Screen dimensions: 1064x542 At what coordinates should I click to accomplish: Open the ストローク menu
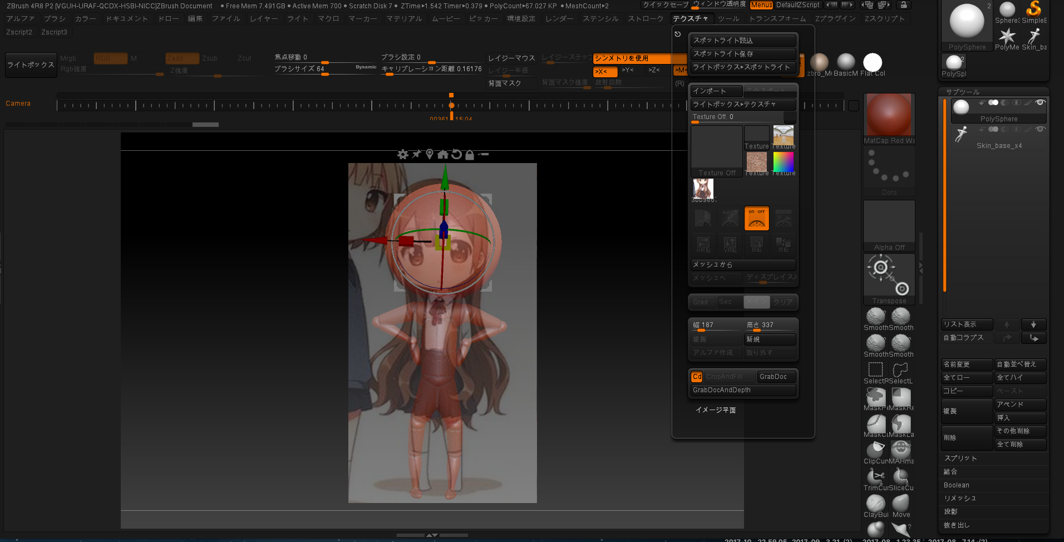(646, 18)
